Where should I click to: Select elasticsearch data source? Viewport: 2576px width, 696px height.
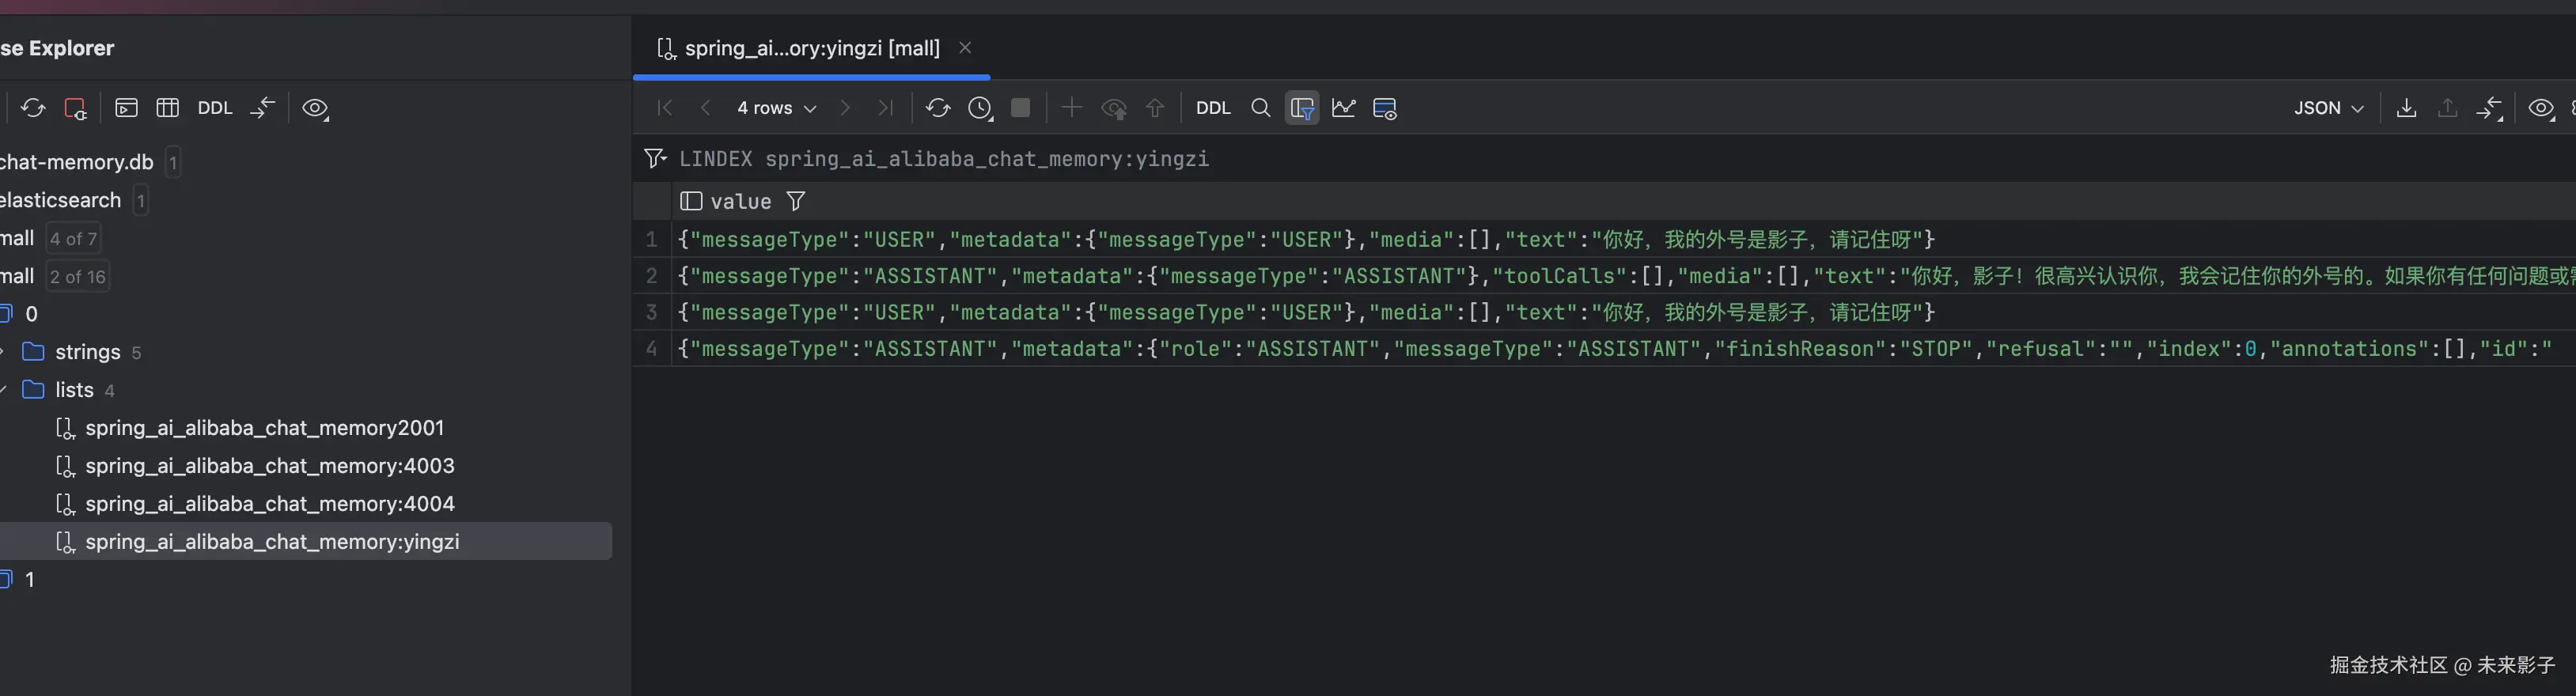coord(60,200)
